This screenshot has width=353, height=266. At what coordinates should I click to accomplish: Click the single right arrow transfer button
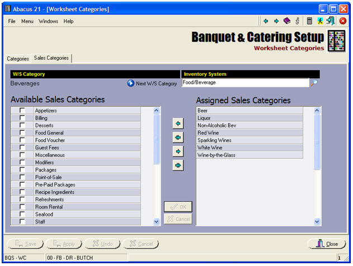(x=178, y=151)
